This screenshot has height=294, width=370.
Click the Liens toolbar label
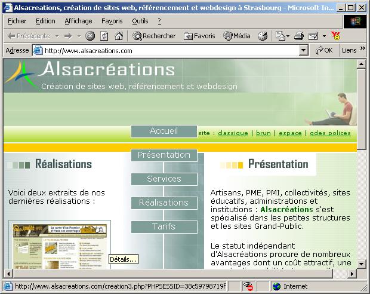(349, 50)
